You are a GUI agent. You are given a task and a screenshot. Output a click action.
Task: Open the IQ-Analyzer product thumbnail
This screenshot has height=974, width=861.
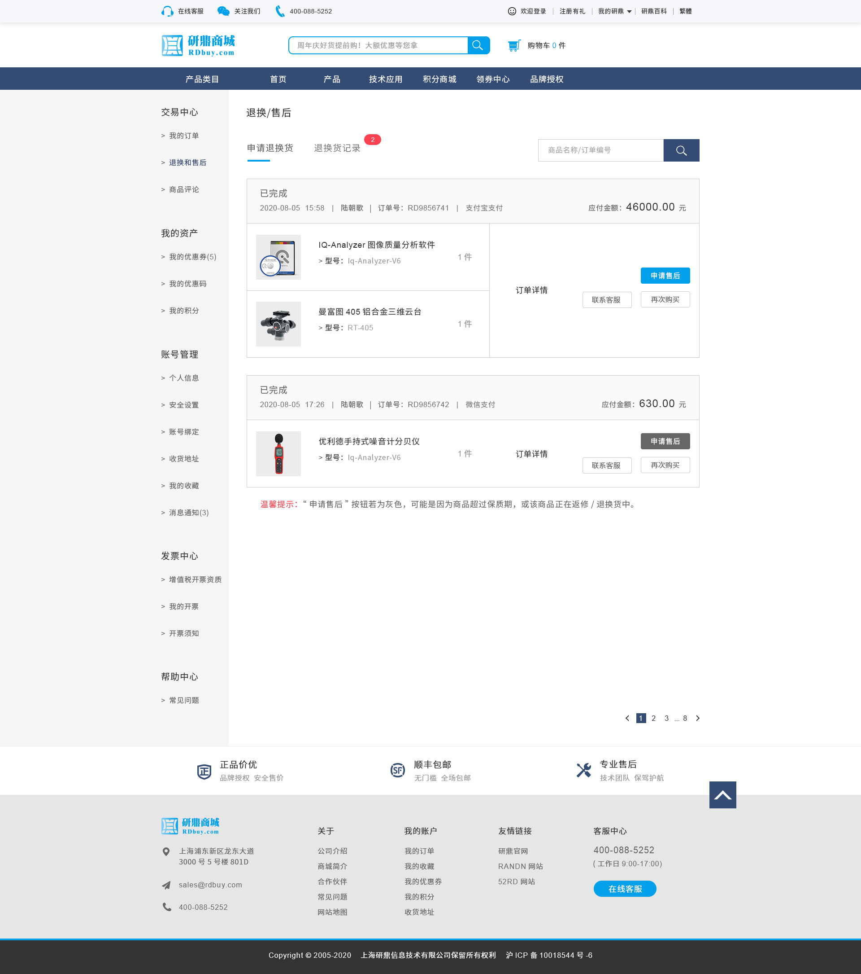click(x=278, y=257)
